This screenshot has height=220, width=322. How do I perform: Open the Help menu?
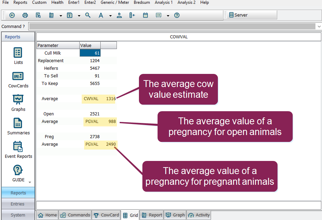pos(204,2)
